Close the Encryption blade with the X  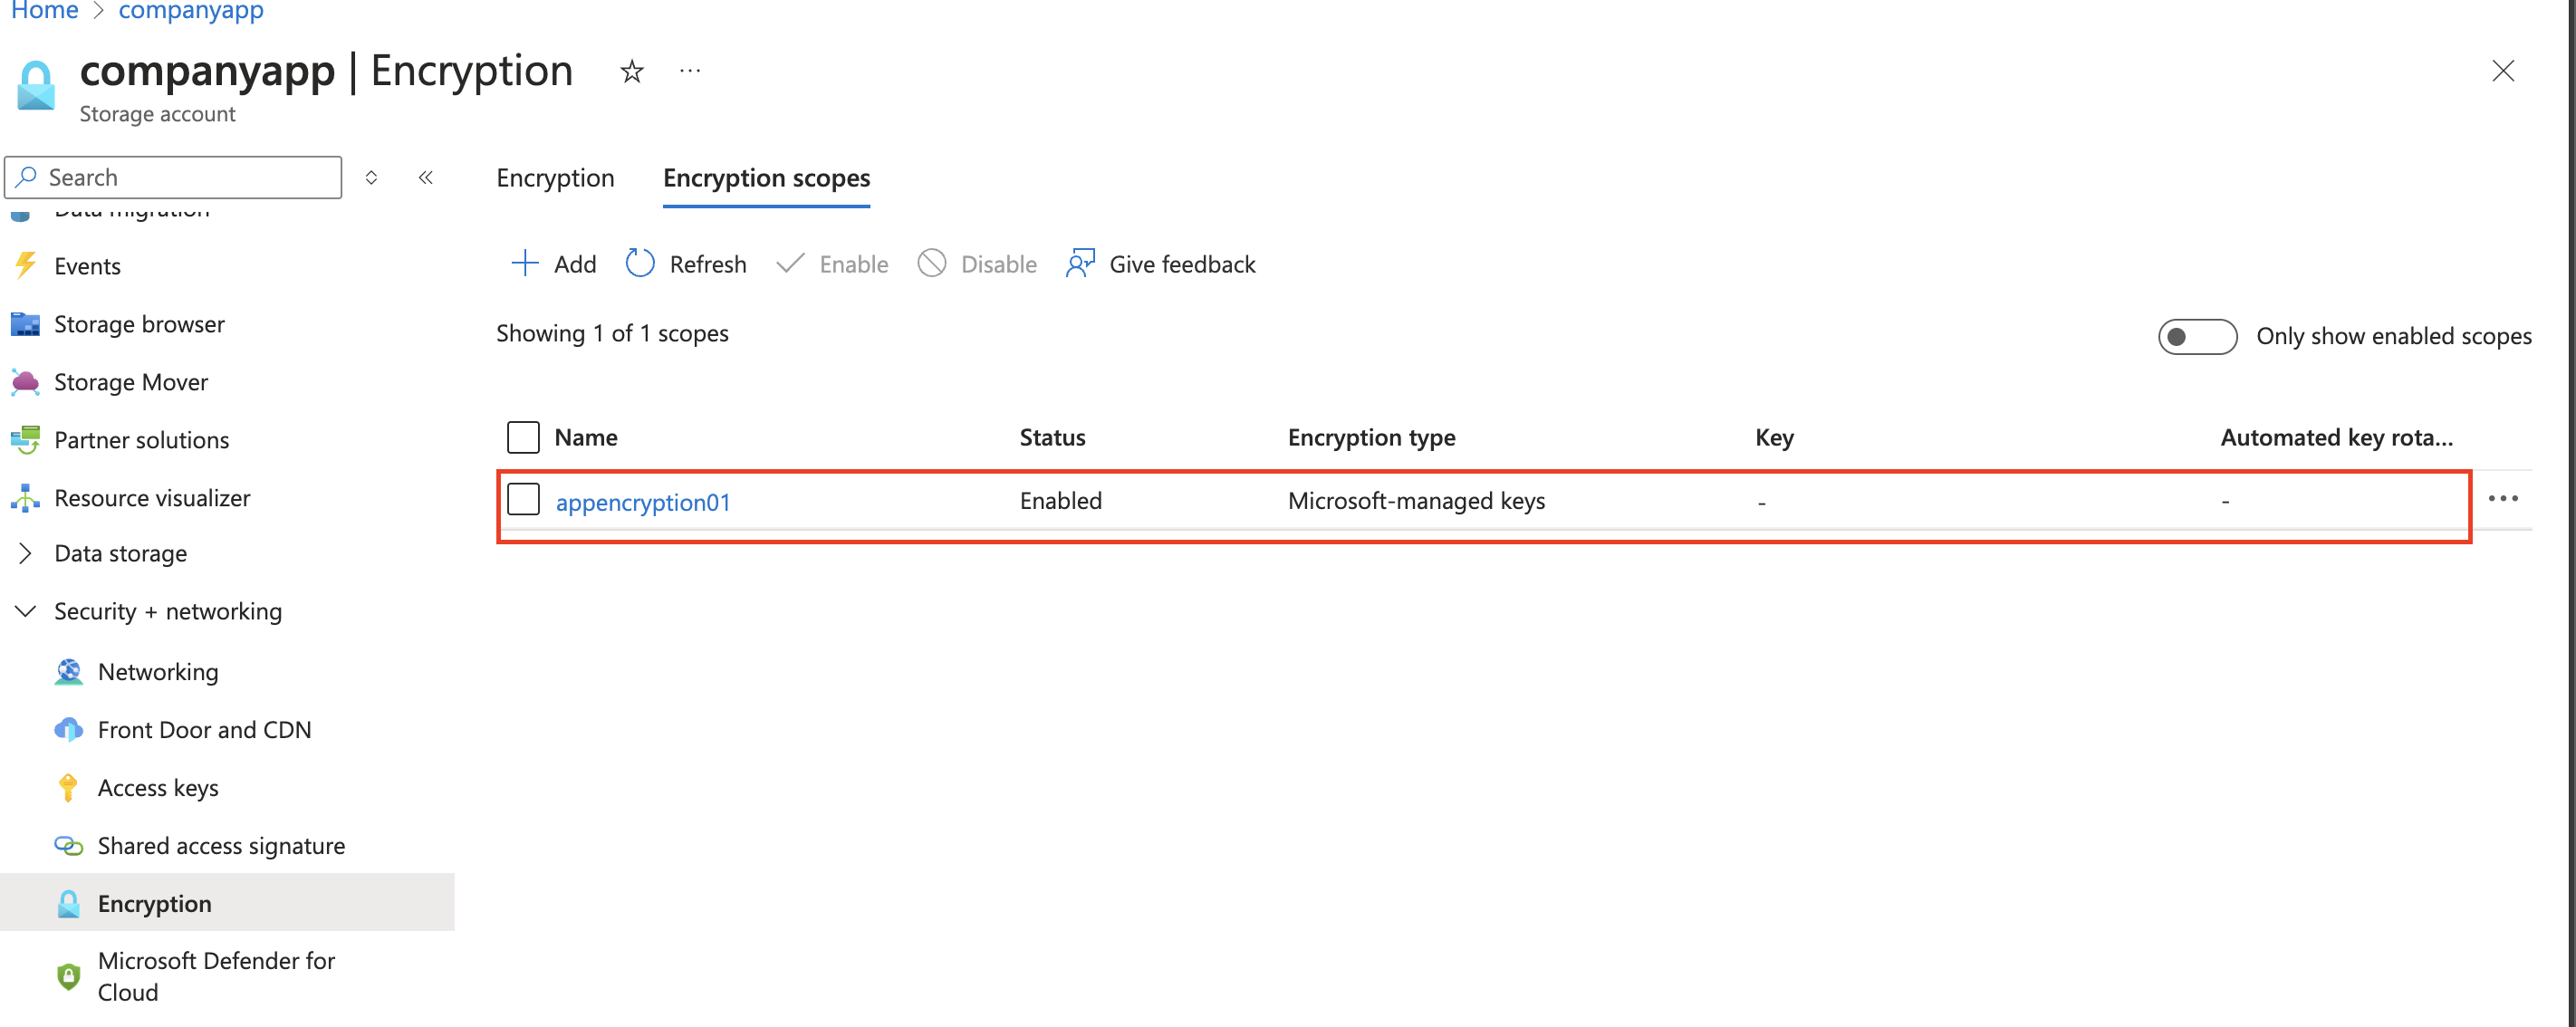2502,71
